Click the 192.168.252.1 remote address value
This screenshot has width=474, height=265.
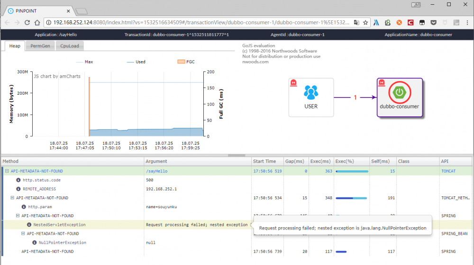pyautogui.click(x=162, y=189)
